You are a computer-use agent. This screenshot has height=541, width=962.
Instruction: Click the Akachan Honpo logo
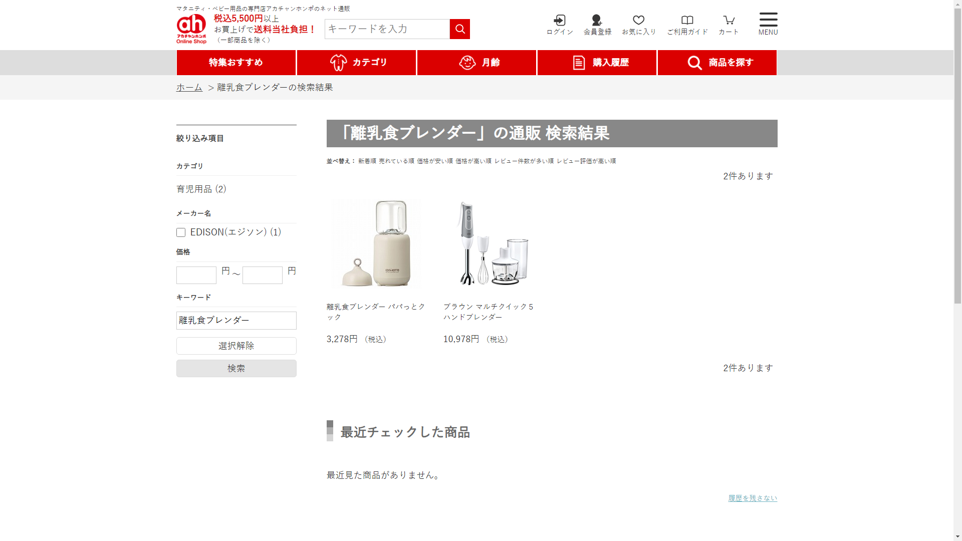coord(191,29)
